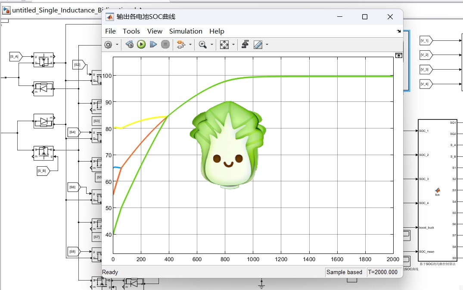Click the Stop simulation icon
The width and height of the screenshot is (463, 290).
pyautogui.click(x=165, y=44)
